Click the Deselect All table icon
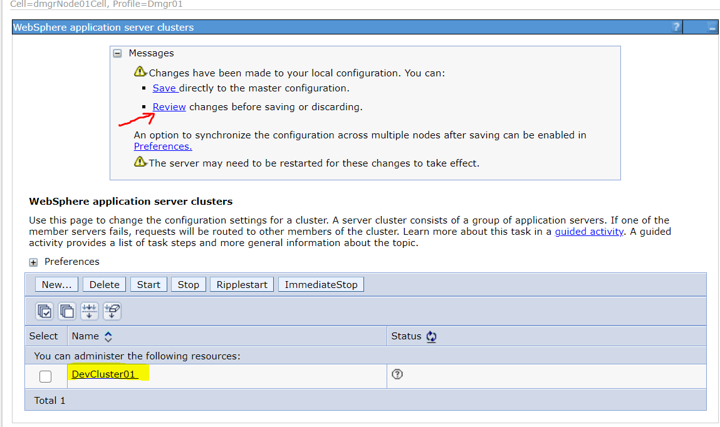The height and width of the screenshot is (427, 720). pyautogui.click(x=67, y=311)
